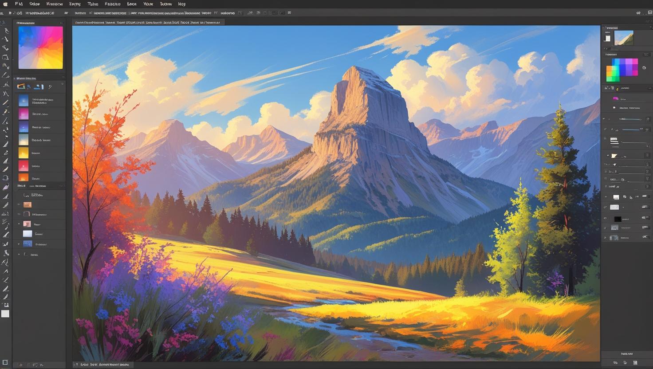The height and width of the screenshot is (369, 653).
Task: Click the white foreground color square in the toolbar
Action: pyautogui.click(x=5, y=314)
